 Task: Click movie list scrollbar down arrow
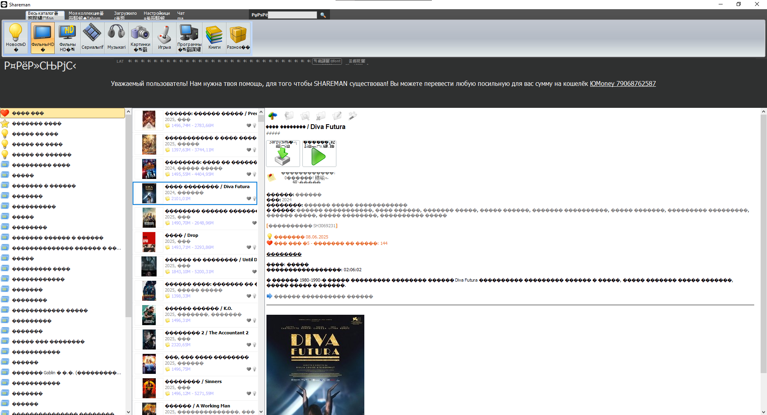261,412
